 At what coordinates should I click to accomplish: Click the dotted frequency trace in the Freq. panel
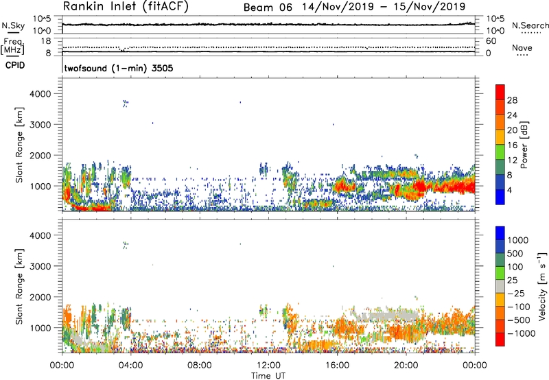pyautogui.click(x=268, y=47)
